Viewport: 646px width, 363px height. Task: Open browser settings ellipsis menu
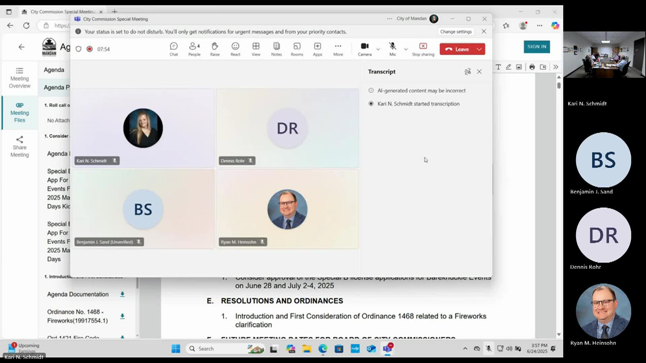click(x=539, y=26)
